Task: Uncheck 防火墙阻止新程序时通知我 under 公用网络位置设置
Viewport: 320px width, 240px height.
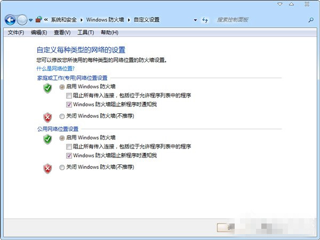Action: 69,155
